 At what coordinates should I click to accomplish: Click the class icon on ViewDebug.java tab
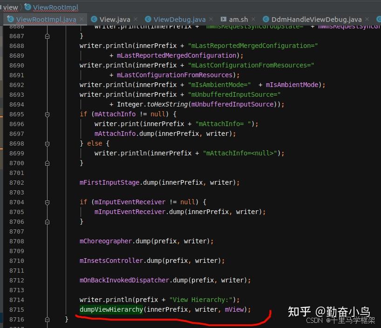[x=148, y=19]
